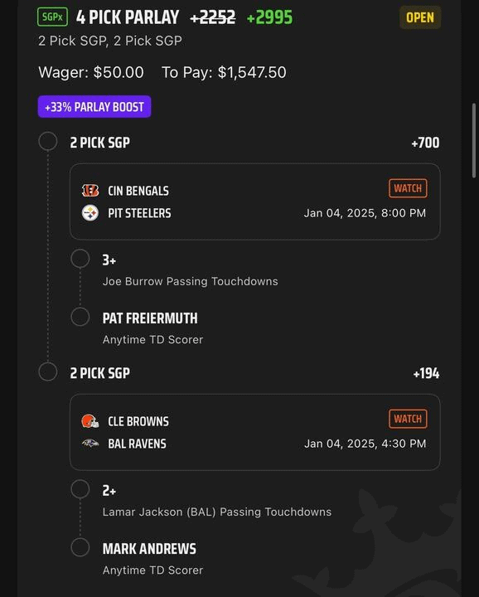This screenshot has height=597, width=479.
Task: Expand the 4 Pick Parlay title row
Action: [x=239, y=17]
